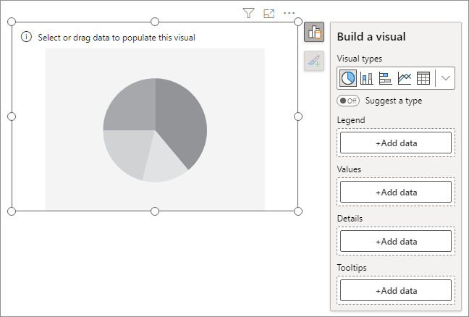469x317 pixels.
Task: Add data to the Details field
Action: [396, 242]
